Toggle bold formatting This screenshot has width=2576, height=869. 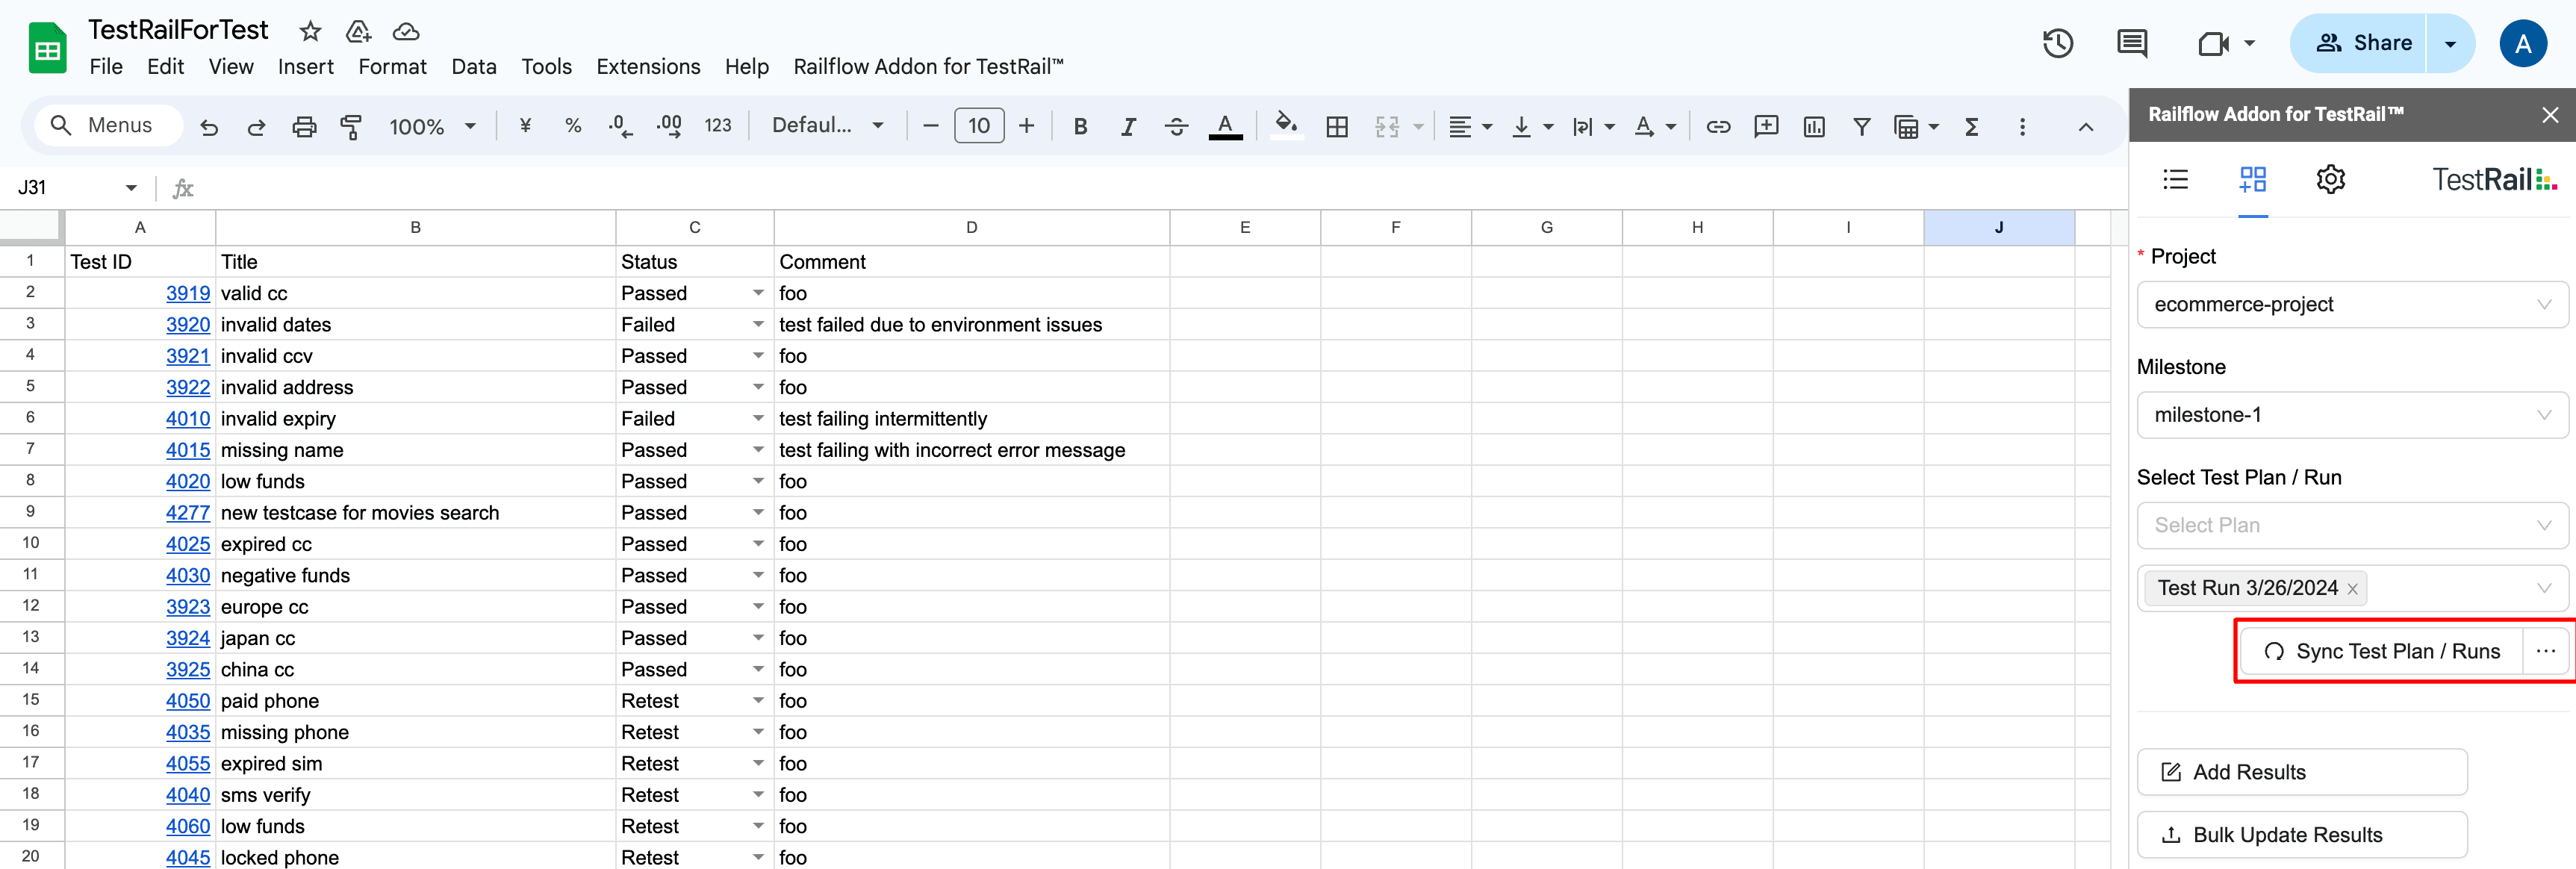point(1080,126)
